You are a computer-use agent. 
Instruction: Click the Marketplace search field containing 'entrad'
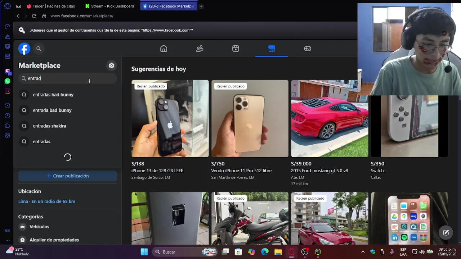68,78
